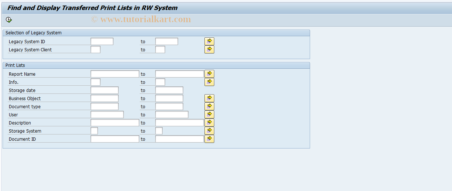Screen dimensions: 452x191
Task: Focus the Storage date to field
Action: click(x=169, y=90)
